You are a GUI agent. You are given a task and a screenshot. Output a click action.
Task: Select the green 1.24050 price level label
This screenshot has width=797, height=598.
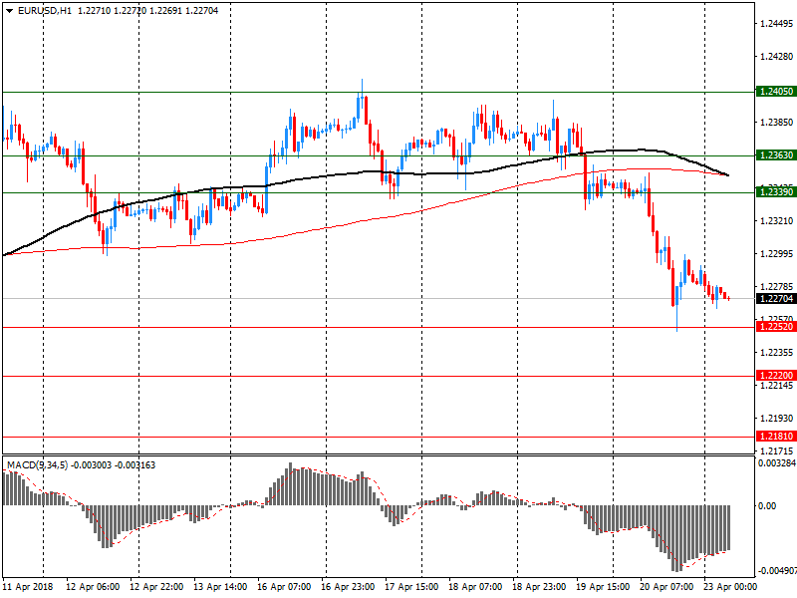pos(775,92)
